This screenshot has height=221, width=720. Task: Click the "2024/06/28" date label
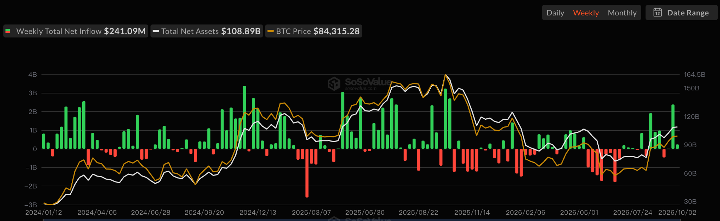(x=150, y=213)
